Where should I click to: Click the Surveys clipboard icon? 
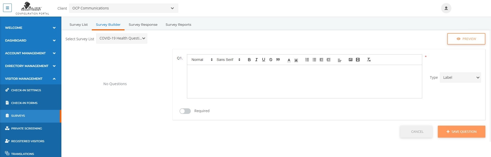point(7,115)
